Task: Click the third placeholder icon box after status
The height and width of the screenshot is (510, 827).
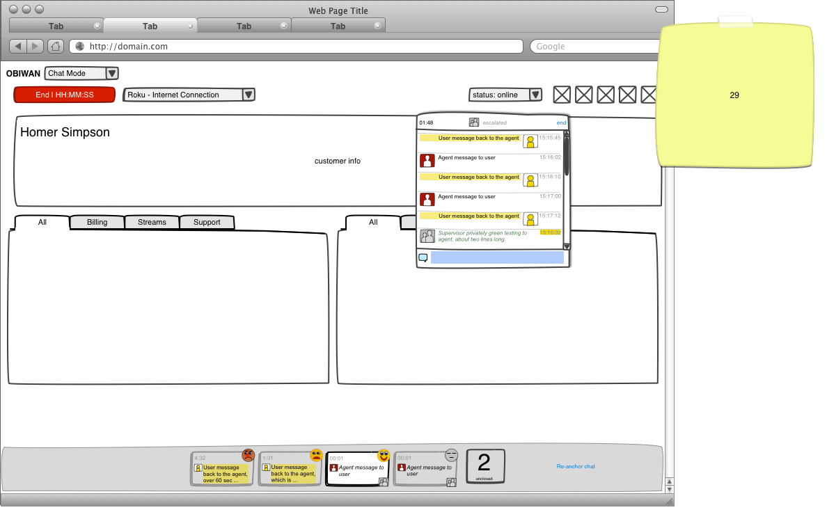Action: (x=606, y=95)
